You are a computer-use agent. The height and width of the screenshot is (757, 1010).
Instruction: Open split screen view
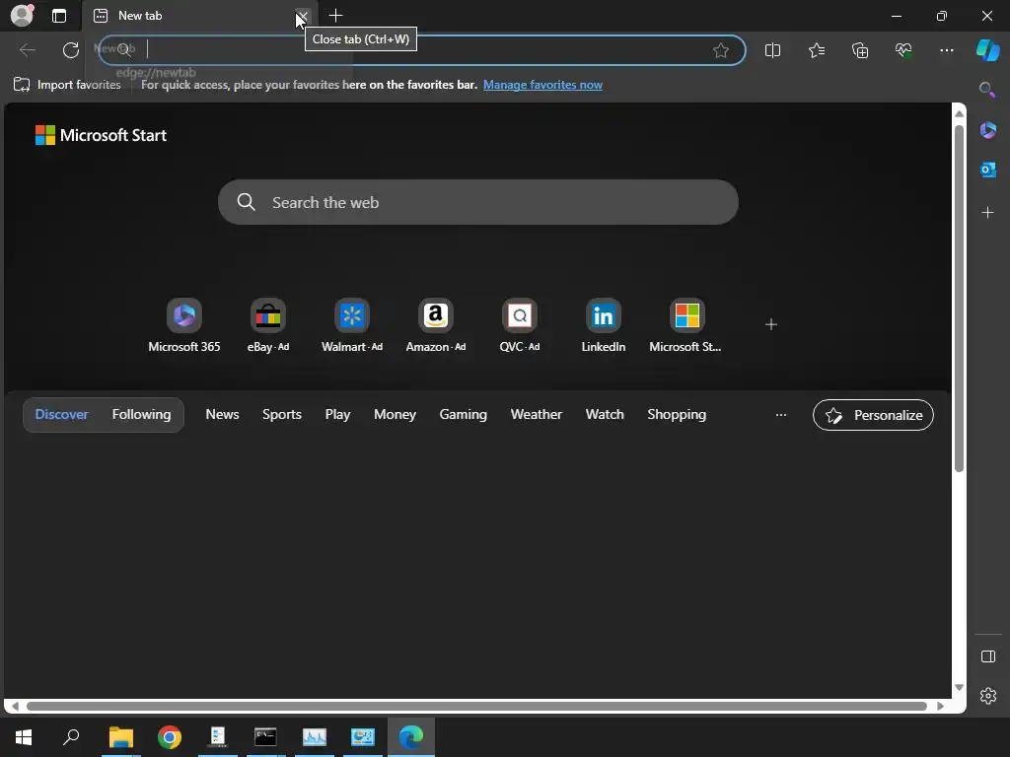pyautogui.click(x=772, y=50)
